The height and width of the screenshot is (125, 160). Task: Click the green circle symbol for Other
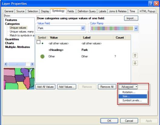pos(42,56)
